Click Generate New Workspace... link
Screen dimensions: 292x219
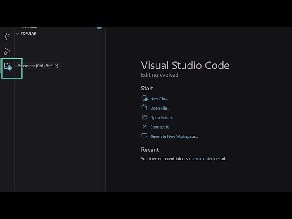pyautogui.click(x=174, y=136)
